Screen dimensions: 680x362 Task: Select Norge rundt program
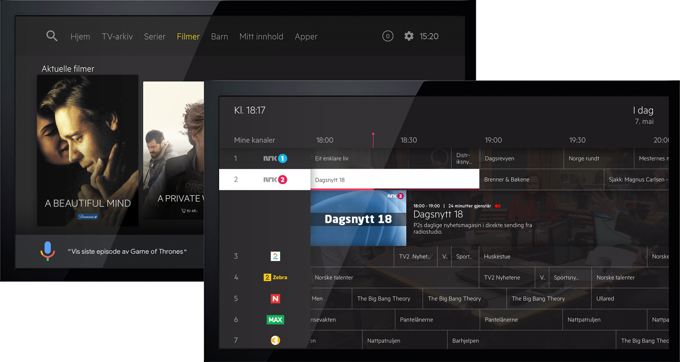(x=599, y=158)
